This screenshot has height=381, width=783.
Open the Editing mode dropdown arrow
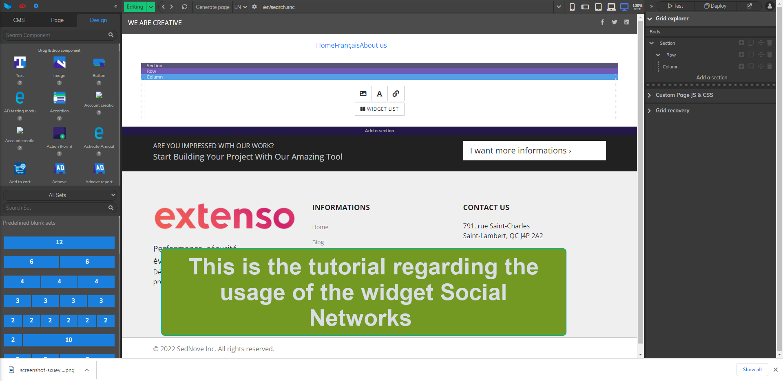pos(151,7)
